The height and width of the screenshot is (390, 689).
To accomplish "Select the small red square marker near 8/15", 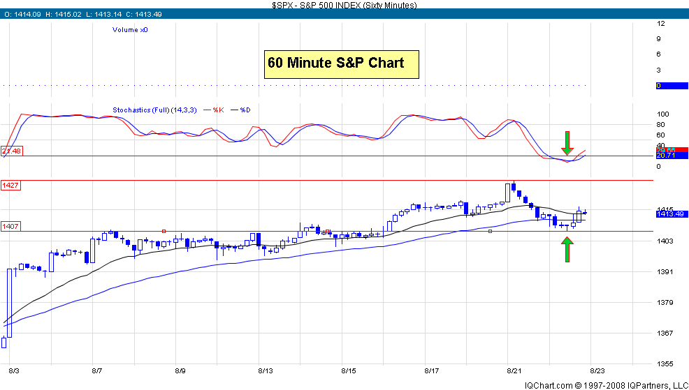I will 328,232.
